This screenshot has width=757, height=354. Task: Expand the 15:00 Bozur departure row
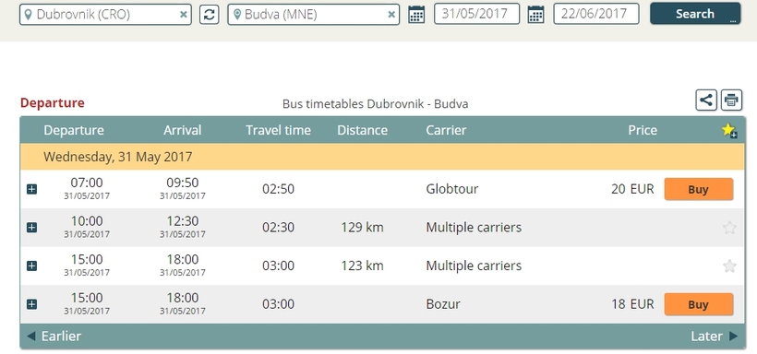click(x=32, y=304)
